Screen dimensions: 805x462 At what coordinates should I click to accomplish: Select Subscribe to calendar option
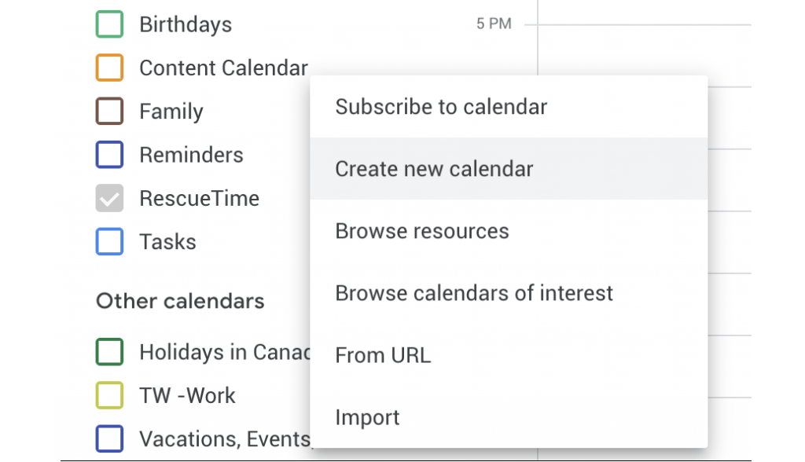tap(441, 107)
